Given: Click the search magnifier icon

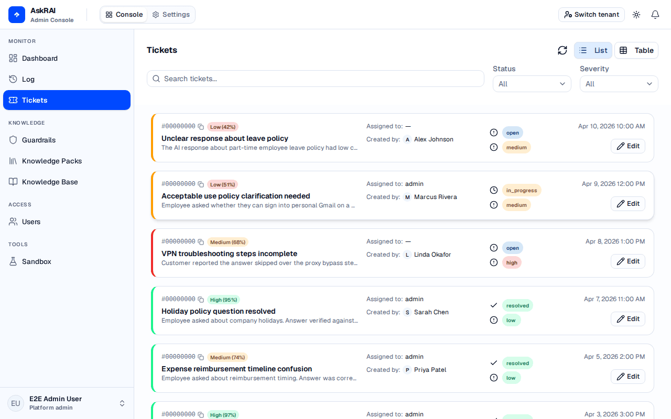Looking at the screenshot, I should click(156, 79).
